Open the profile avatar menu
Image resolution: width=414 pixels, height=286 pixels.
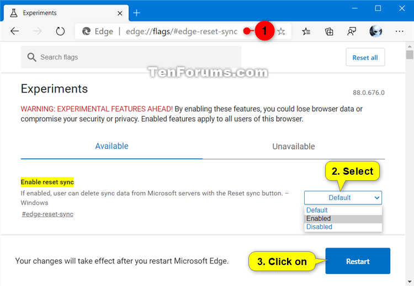click(x=375, y=31)
